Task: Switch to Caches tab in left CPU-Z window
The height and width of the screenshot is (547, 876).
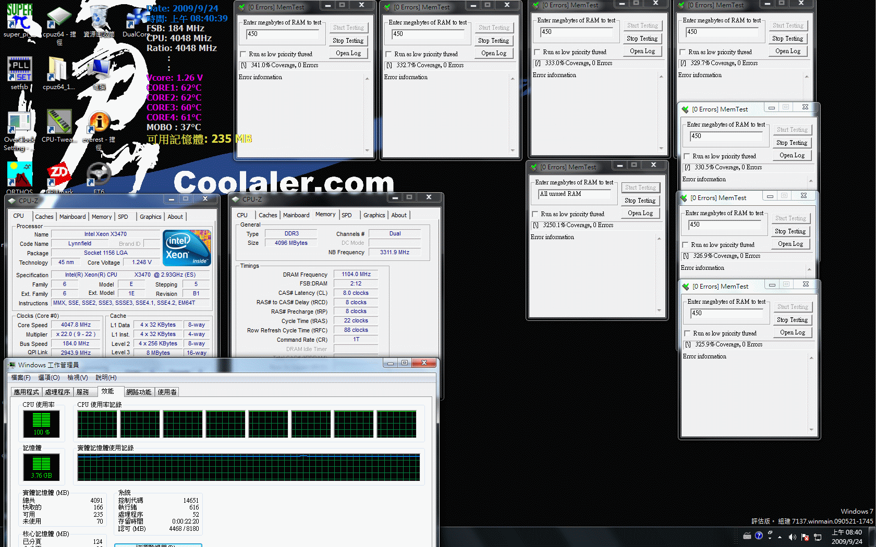Action: (44, 217)
